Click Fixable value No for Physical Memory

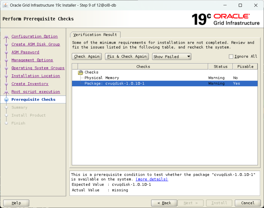point(235,78)
